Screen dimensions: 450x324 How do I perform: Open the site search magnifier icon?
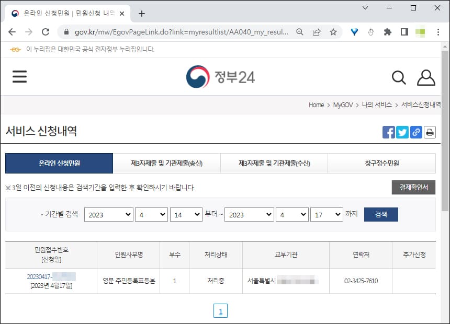coord(399,77)
